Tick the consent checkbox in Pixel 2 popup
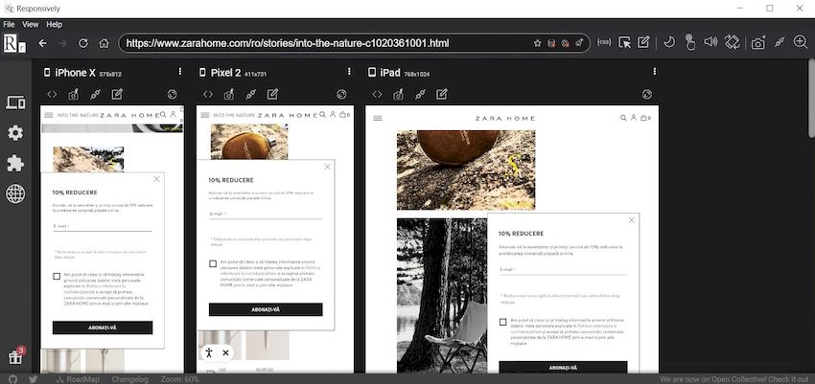 coord(213,263)
